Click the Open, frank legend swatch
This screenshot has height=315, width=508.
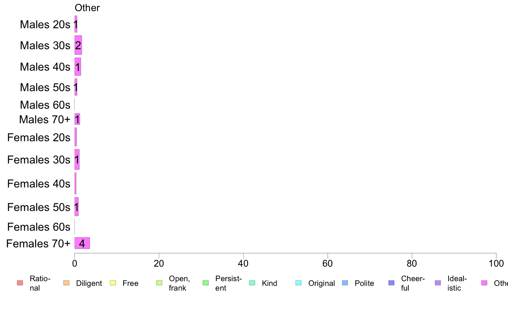click(x=159, y=283)
